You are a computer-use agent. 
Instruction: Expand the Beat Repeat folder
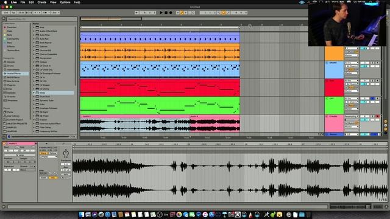(x=34, y=43)
